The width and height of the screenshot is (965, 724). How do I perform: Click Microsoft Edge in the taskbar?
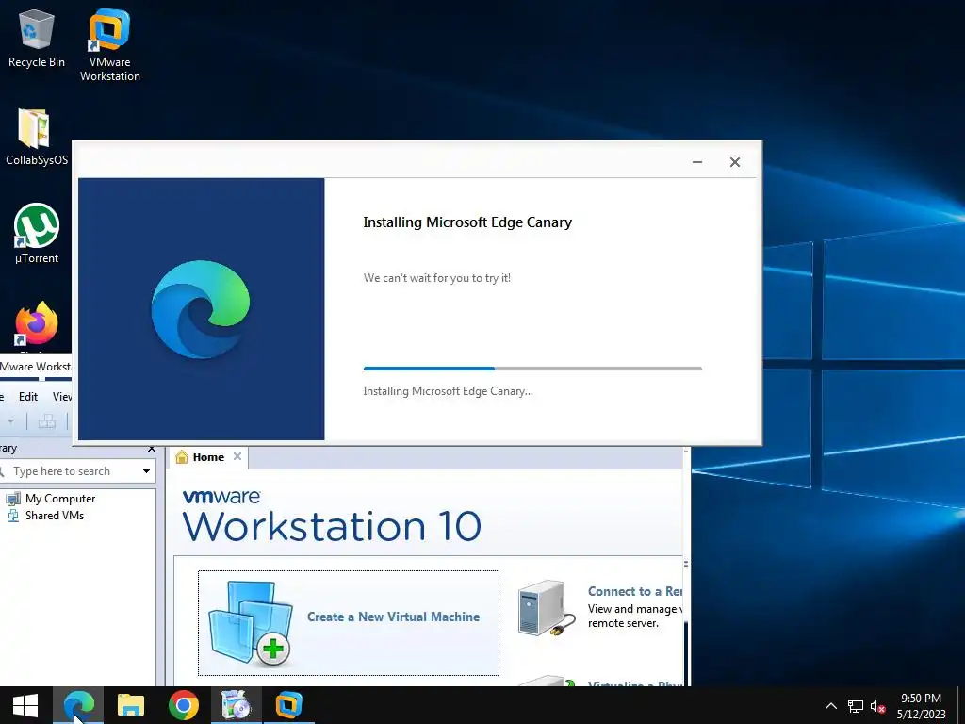click(x=79, y=705)
